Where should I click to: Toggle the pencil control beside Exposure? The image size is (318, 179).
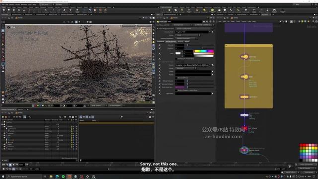click(x=159, y=48)
